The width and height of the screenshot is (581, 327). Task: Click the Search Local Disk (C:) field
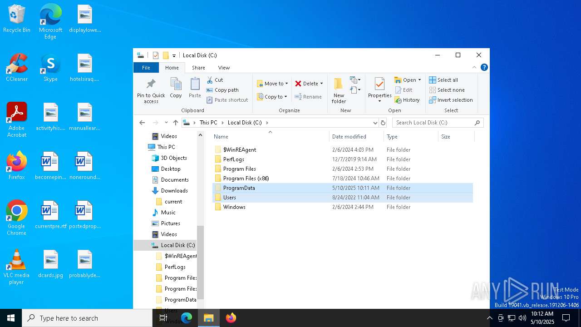click(x=438, y=123)
